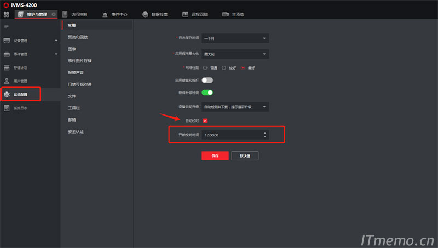Click the red 保存 (Save) button

tap(215, 155)
